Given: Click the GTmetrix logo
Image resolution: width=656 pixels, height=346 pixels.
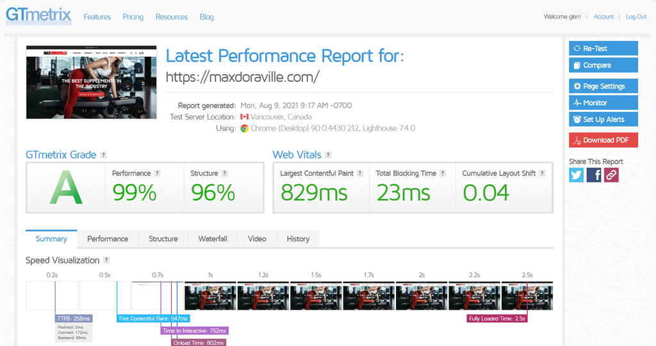Looking at the screenshot, I should tap(38, 16).
